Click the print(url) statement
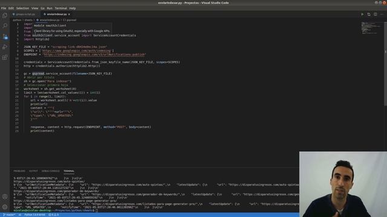The image size is (387, 217). click(39, 104)
